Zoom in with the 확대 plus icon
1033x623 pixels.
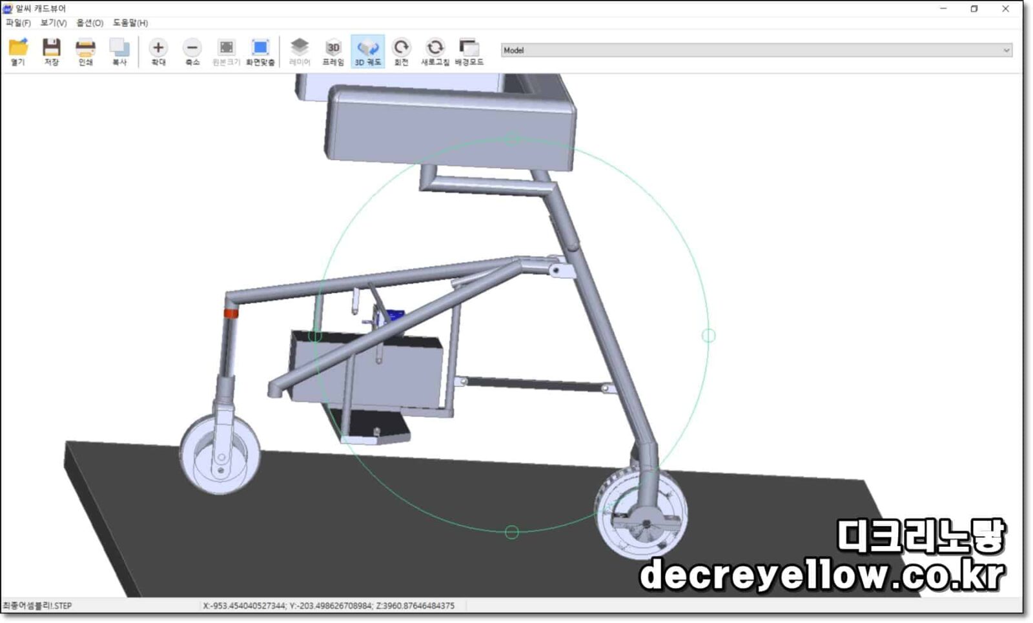tap(158, 48)
